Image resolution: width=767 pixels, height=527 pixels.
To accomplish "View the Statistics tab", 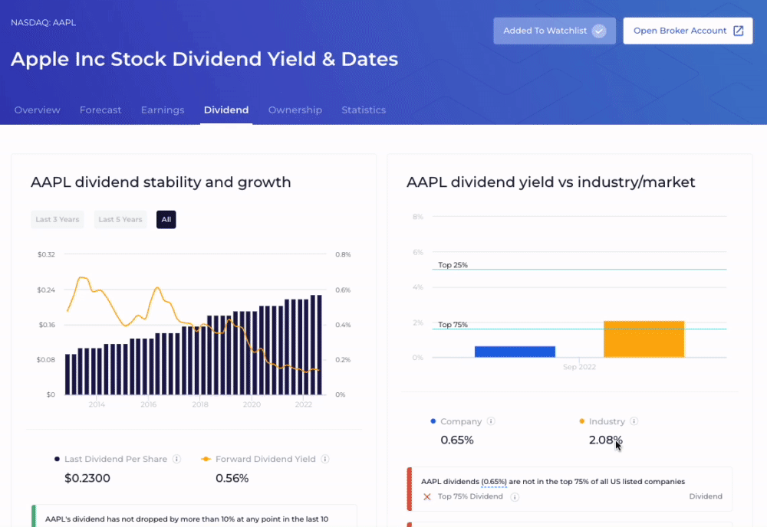I will [x=364, y=110].
